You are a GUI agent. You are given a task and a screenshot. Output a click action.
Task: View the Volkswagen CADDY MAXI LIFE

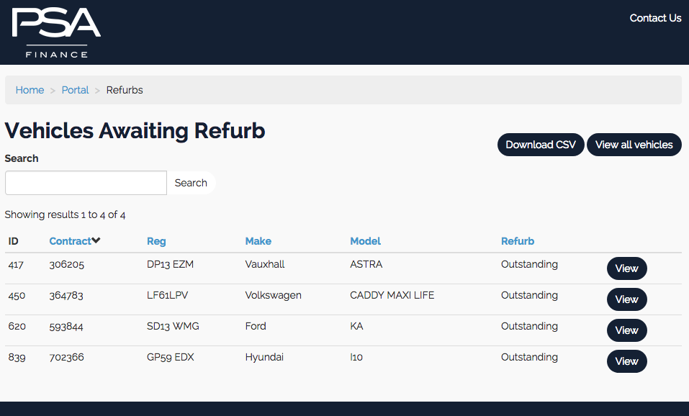(x=626, y=299)
